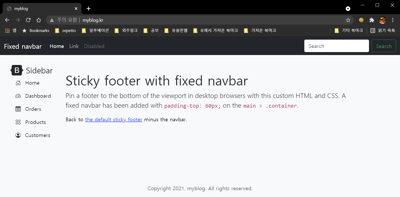The height and width of the screenshot is (197, 400).
Task: Click the Products grid icon
Action: (x=18, y=122)
